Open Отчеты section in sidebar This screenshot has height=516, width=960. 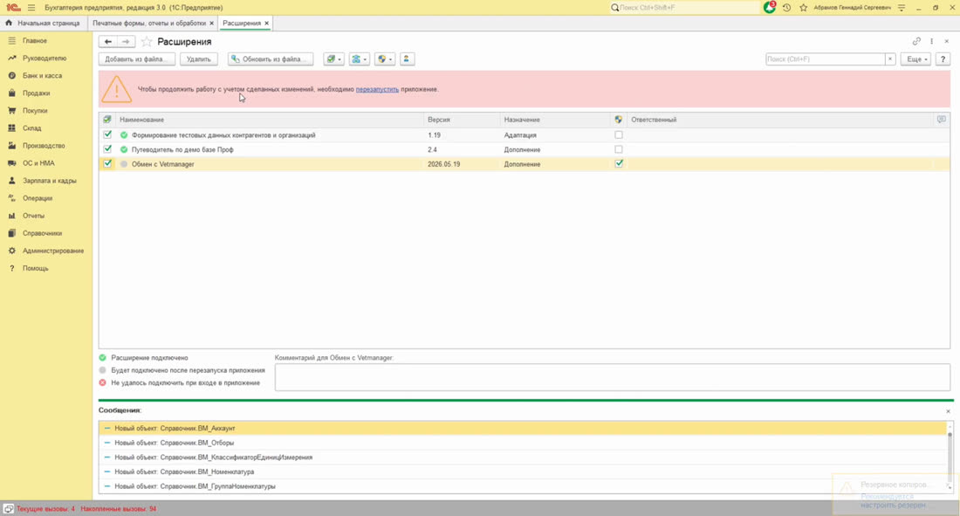coord(34,216)
